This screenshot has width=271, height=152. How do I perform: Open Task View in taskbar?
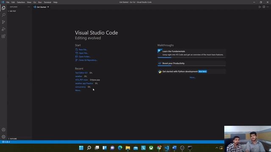point(97,148)
